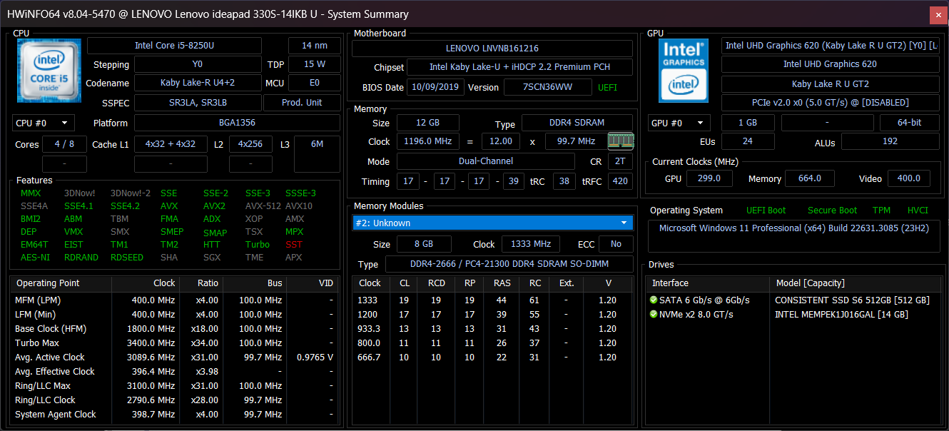Click the 14 nm process field
This screenshot has width=949, height=431.
tap(315, 46)
